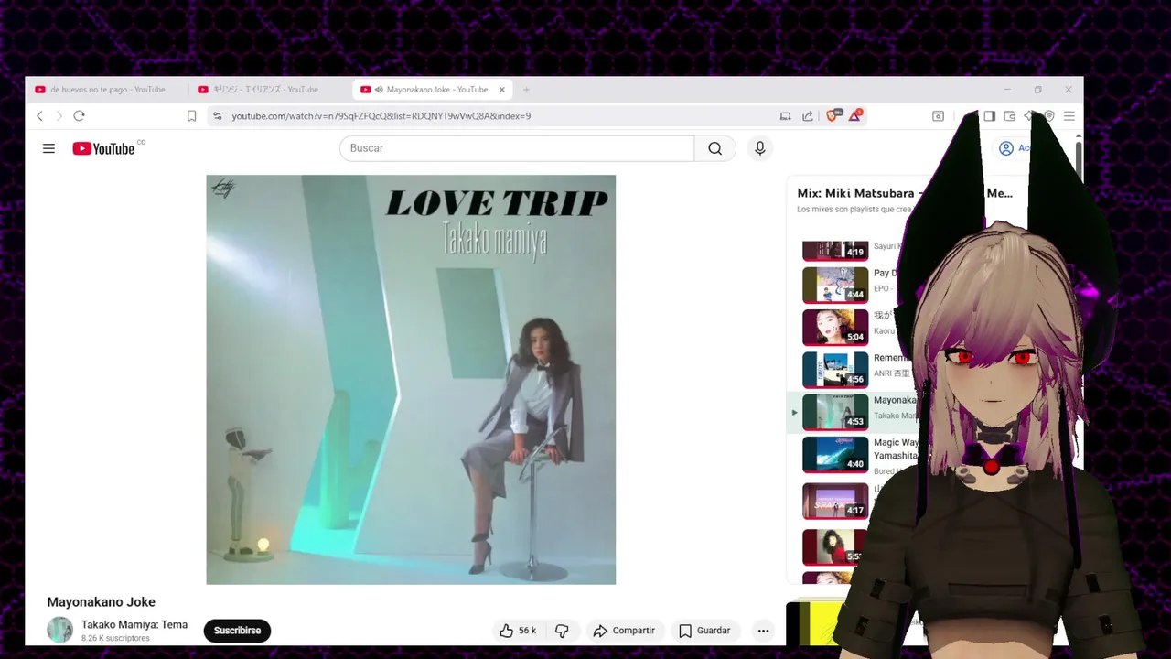Play the 4:17 Sparkle playlist thumbnail
The image size is (1171, 659).
click(835, 501)
